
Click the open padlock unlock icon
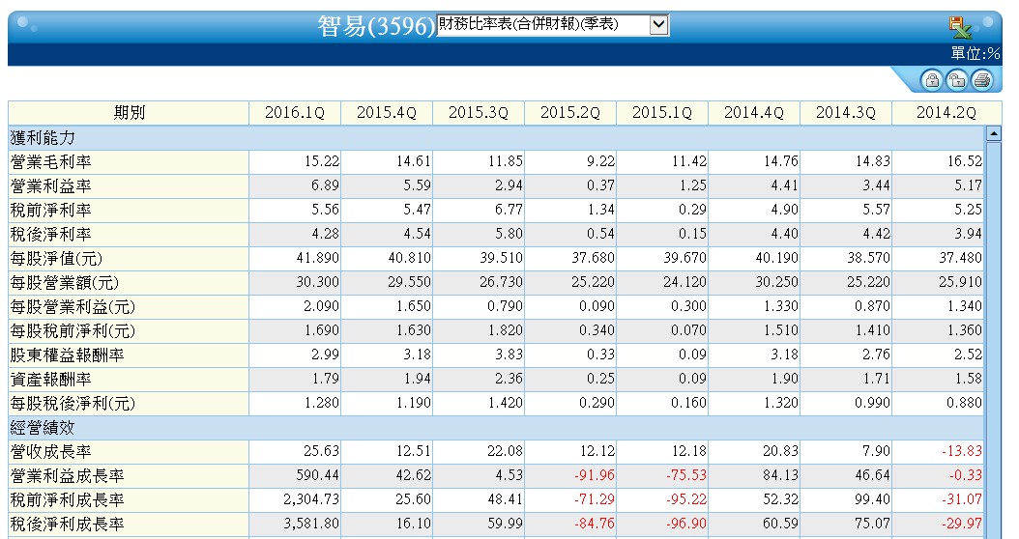pyautogui.click(x=956, y=80)
